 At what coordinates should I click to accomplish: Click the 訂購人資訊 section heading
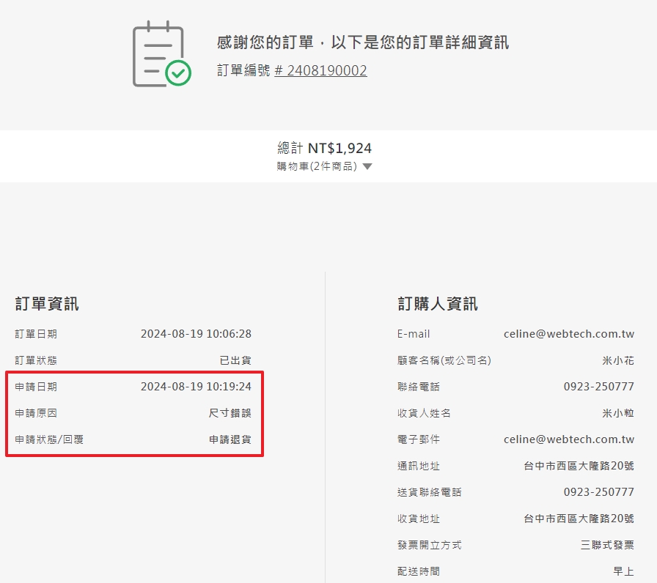pos(437,304)
